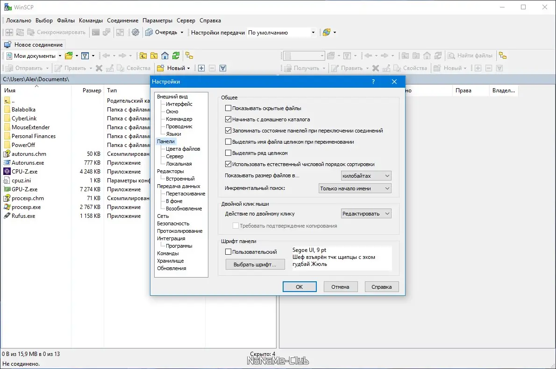Click the Queue (Очередь) toolbar icon
This screenshot has height=369, width=556.
click(x=149, y=33)
